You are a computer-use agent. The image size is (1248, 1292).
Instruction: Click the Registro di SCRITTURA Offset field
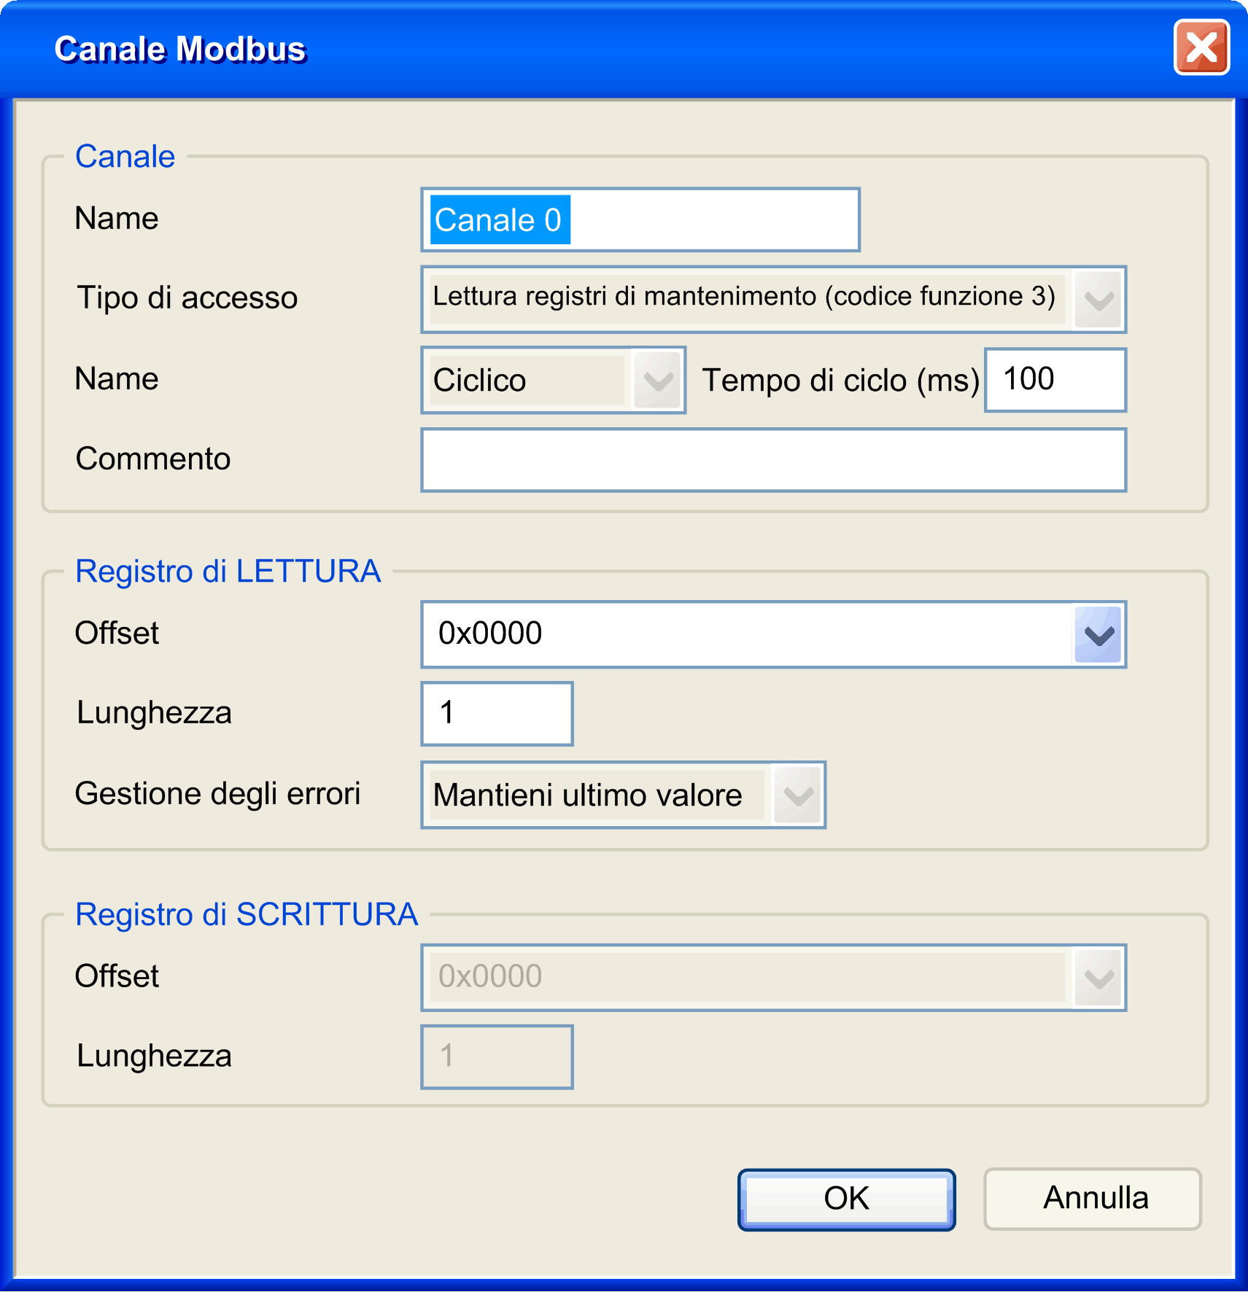pos(744,977)
